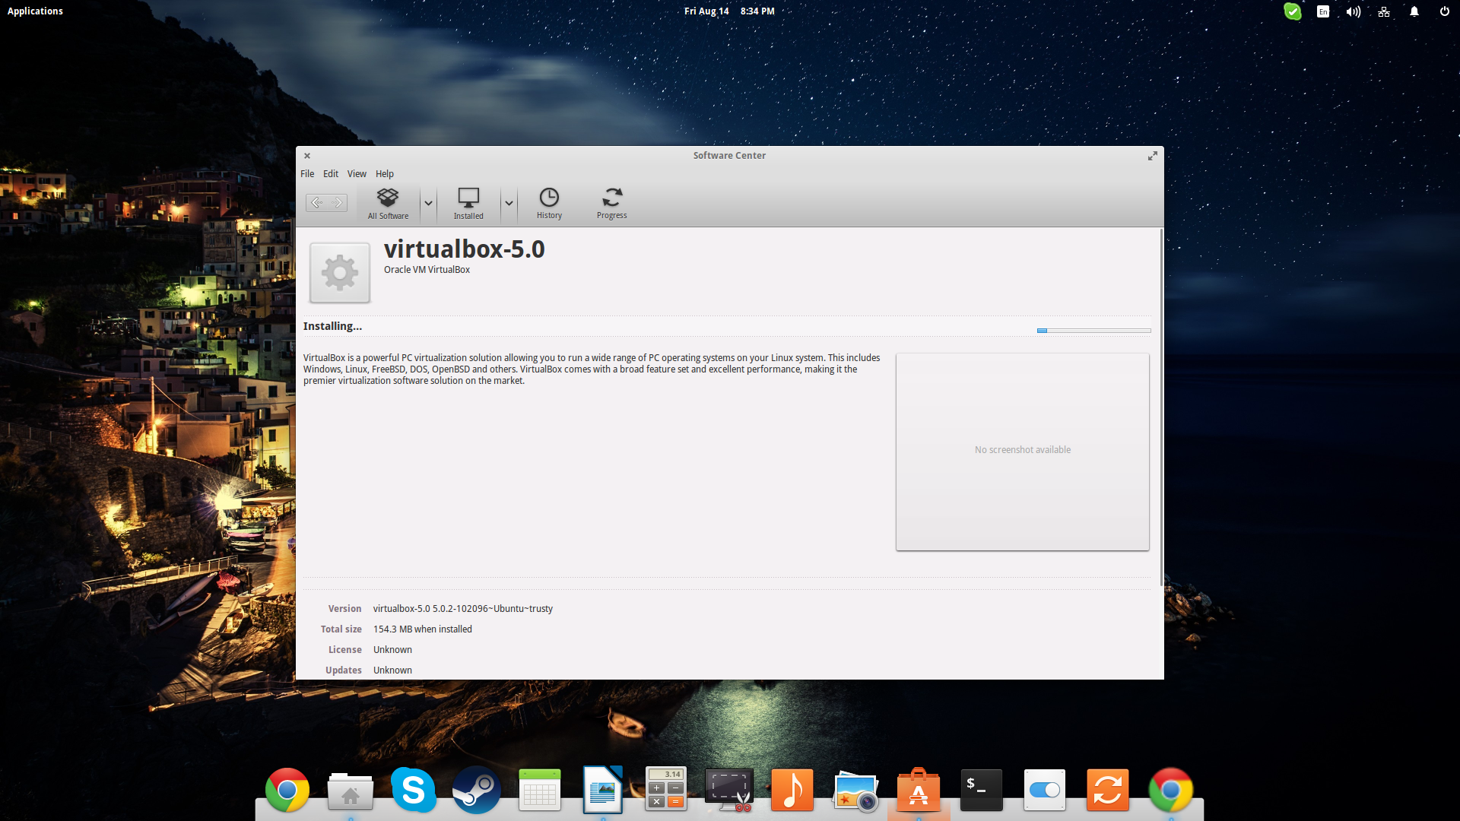Click the VirtualBox description paragraph
1460x821 pixels.
click(592, 369)
